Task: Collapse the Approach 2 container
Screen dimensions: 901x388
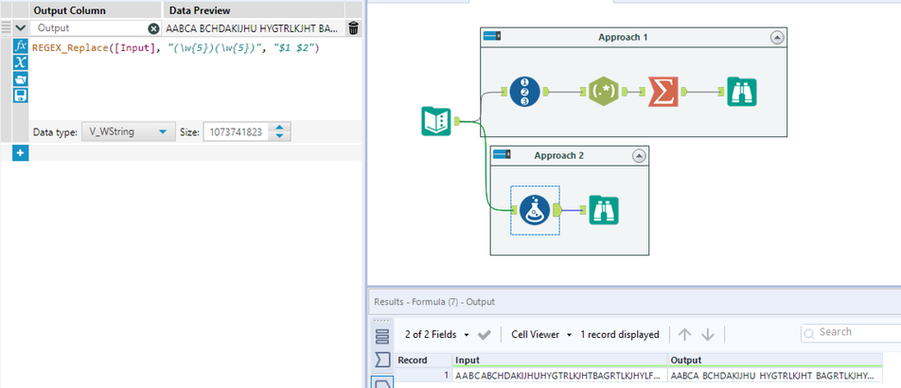Action: pos(638,156)
